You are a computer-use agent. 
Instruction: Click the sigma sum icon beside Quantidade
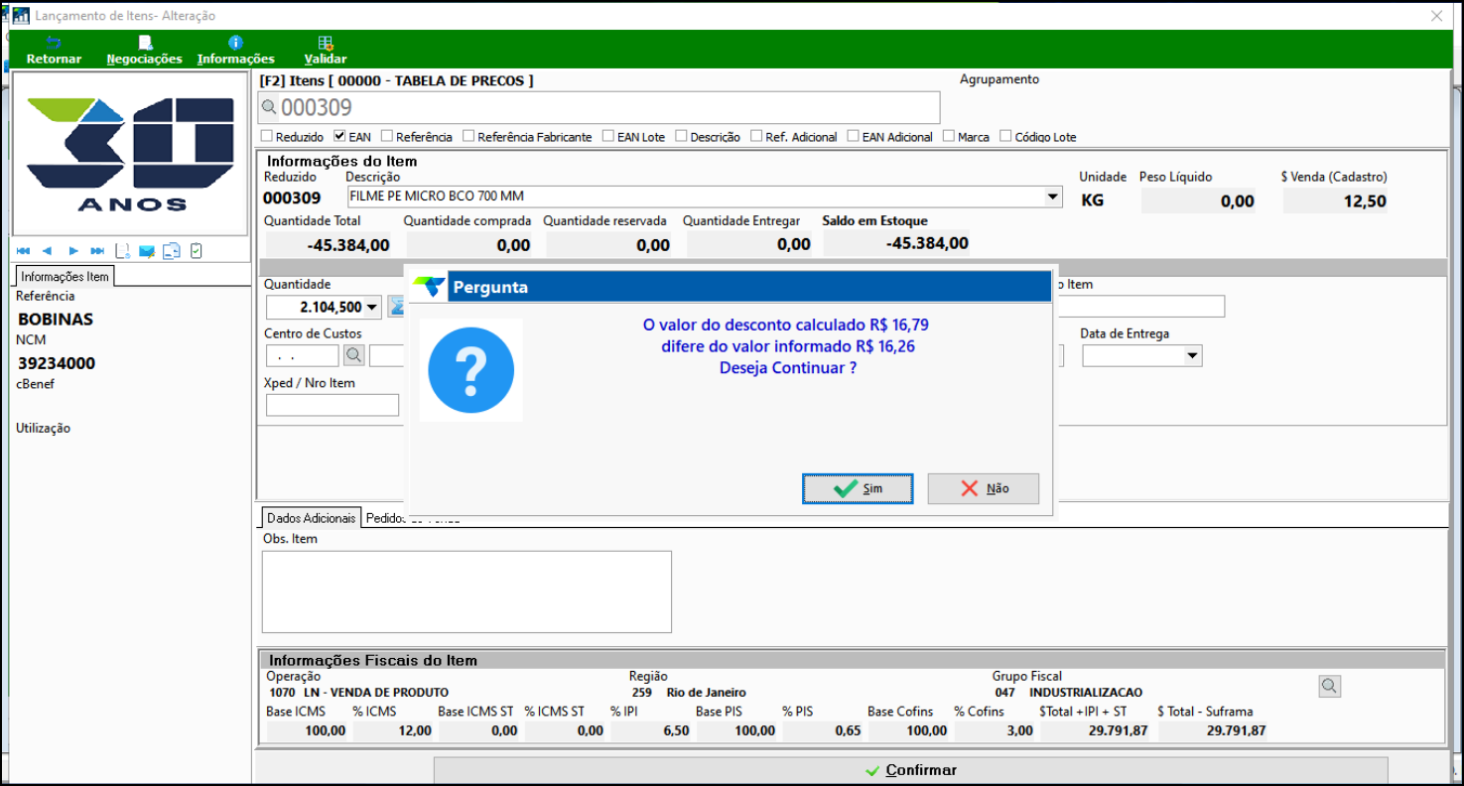click(396, 307)
